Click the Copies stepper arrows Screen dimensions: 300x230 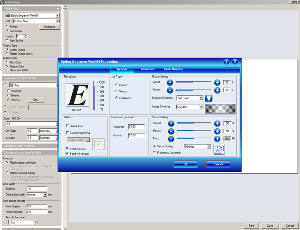pos(26,36)
